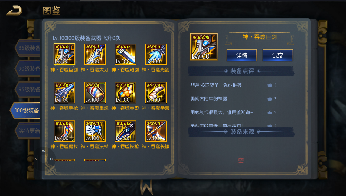Select the 神·吞噬长枪 weapon icon
This screenshot has width=346, height=196.
[125, 131]
